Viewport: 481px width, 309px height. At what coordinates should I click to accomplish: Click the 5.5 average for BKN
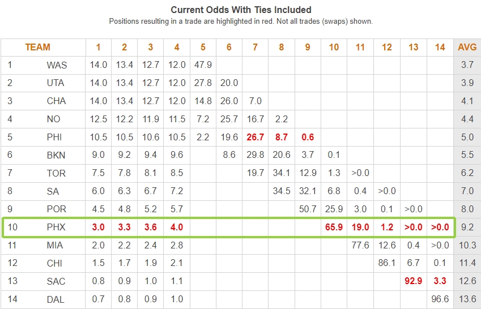click(x=467, y=155)
